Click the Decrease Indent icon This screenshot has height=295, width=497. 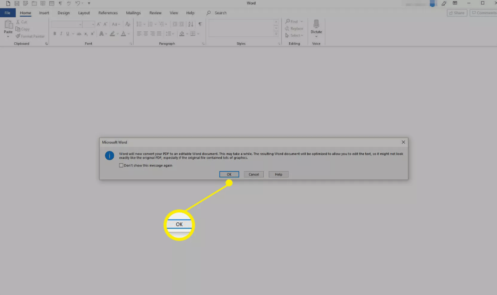pos(175,24)
